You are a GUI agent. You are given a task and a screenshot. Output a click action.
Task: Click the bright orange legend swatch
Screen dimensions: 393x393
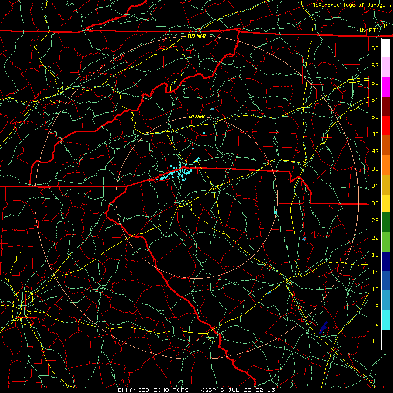coord(386,165)
